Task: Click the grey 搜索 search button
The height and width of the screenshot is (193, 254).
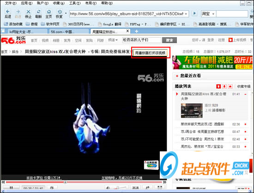Action: pyautogui.click(x=169, y=40)
